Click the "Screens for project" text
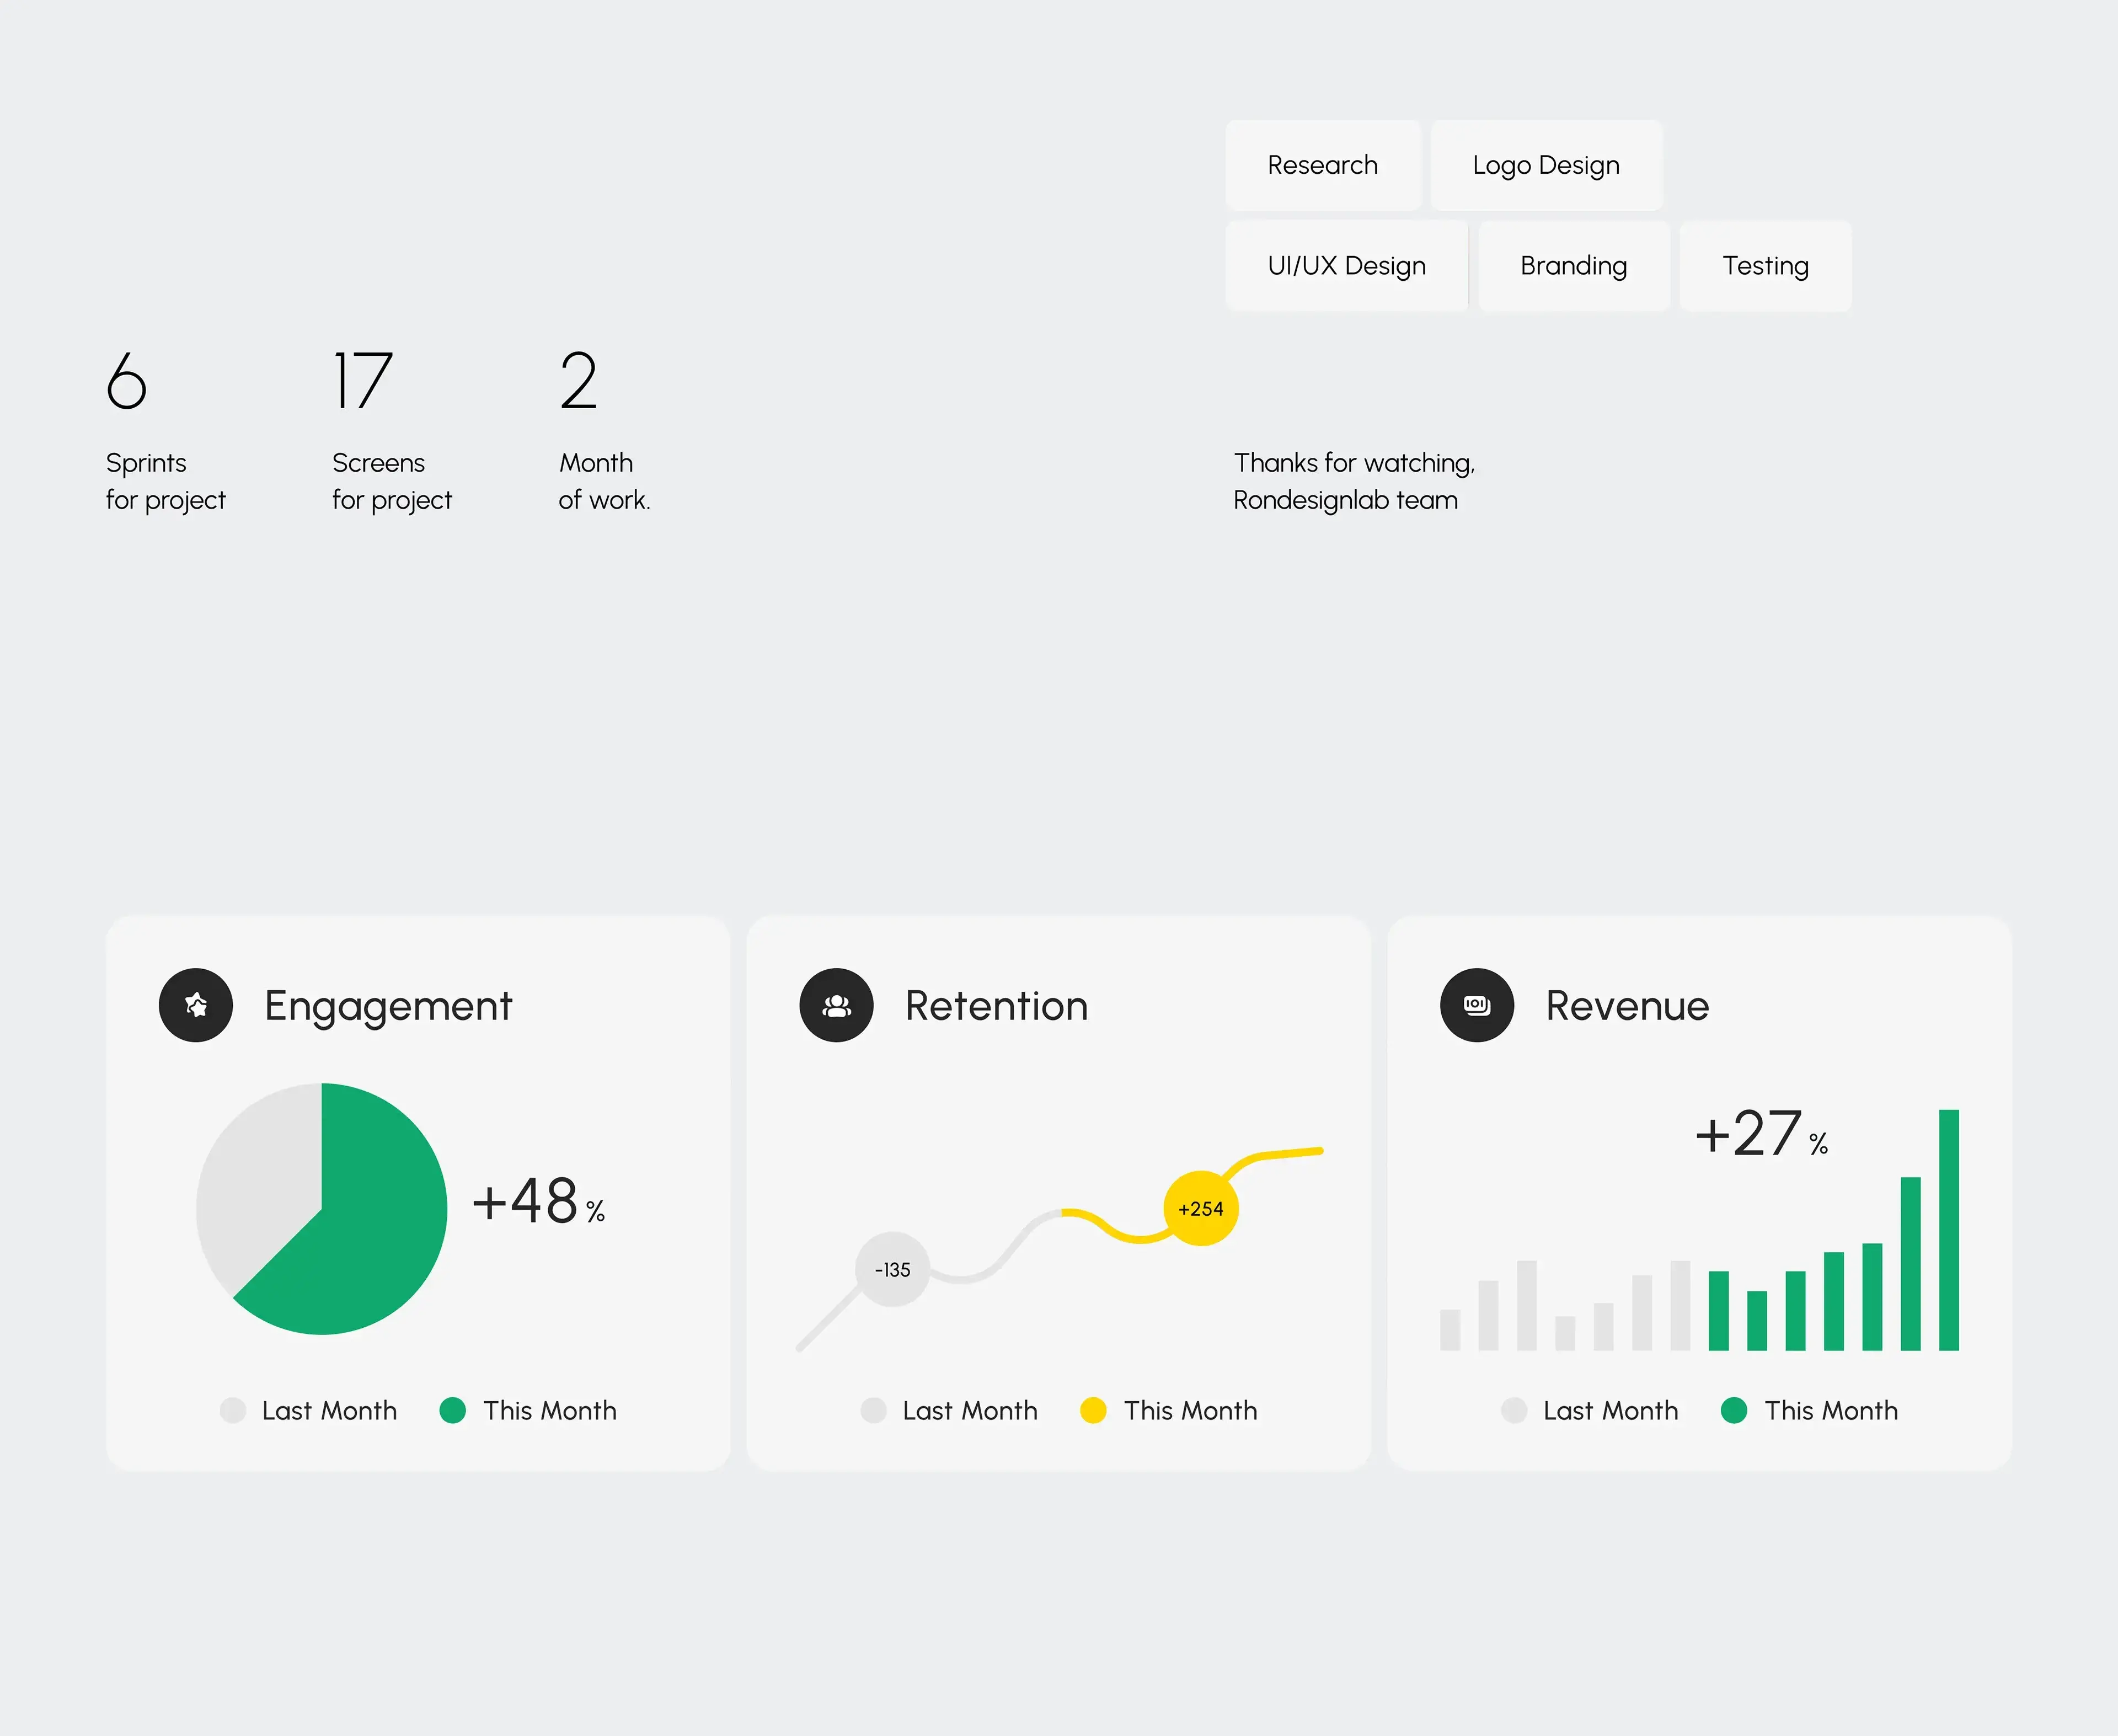The height and width of the screenshot is (1736, 2118). 392,481
